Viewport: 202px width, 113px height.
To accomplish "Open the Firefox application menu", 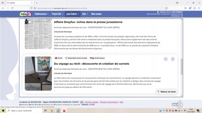I will [199, 8].
